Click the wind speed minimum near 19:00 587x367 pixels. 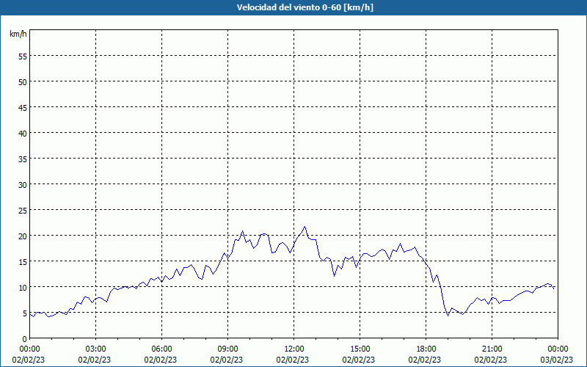pos(448,316)
